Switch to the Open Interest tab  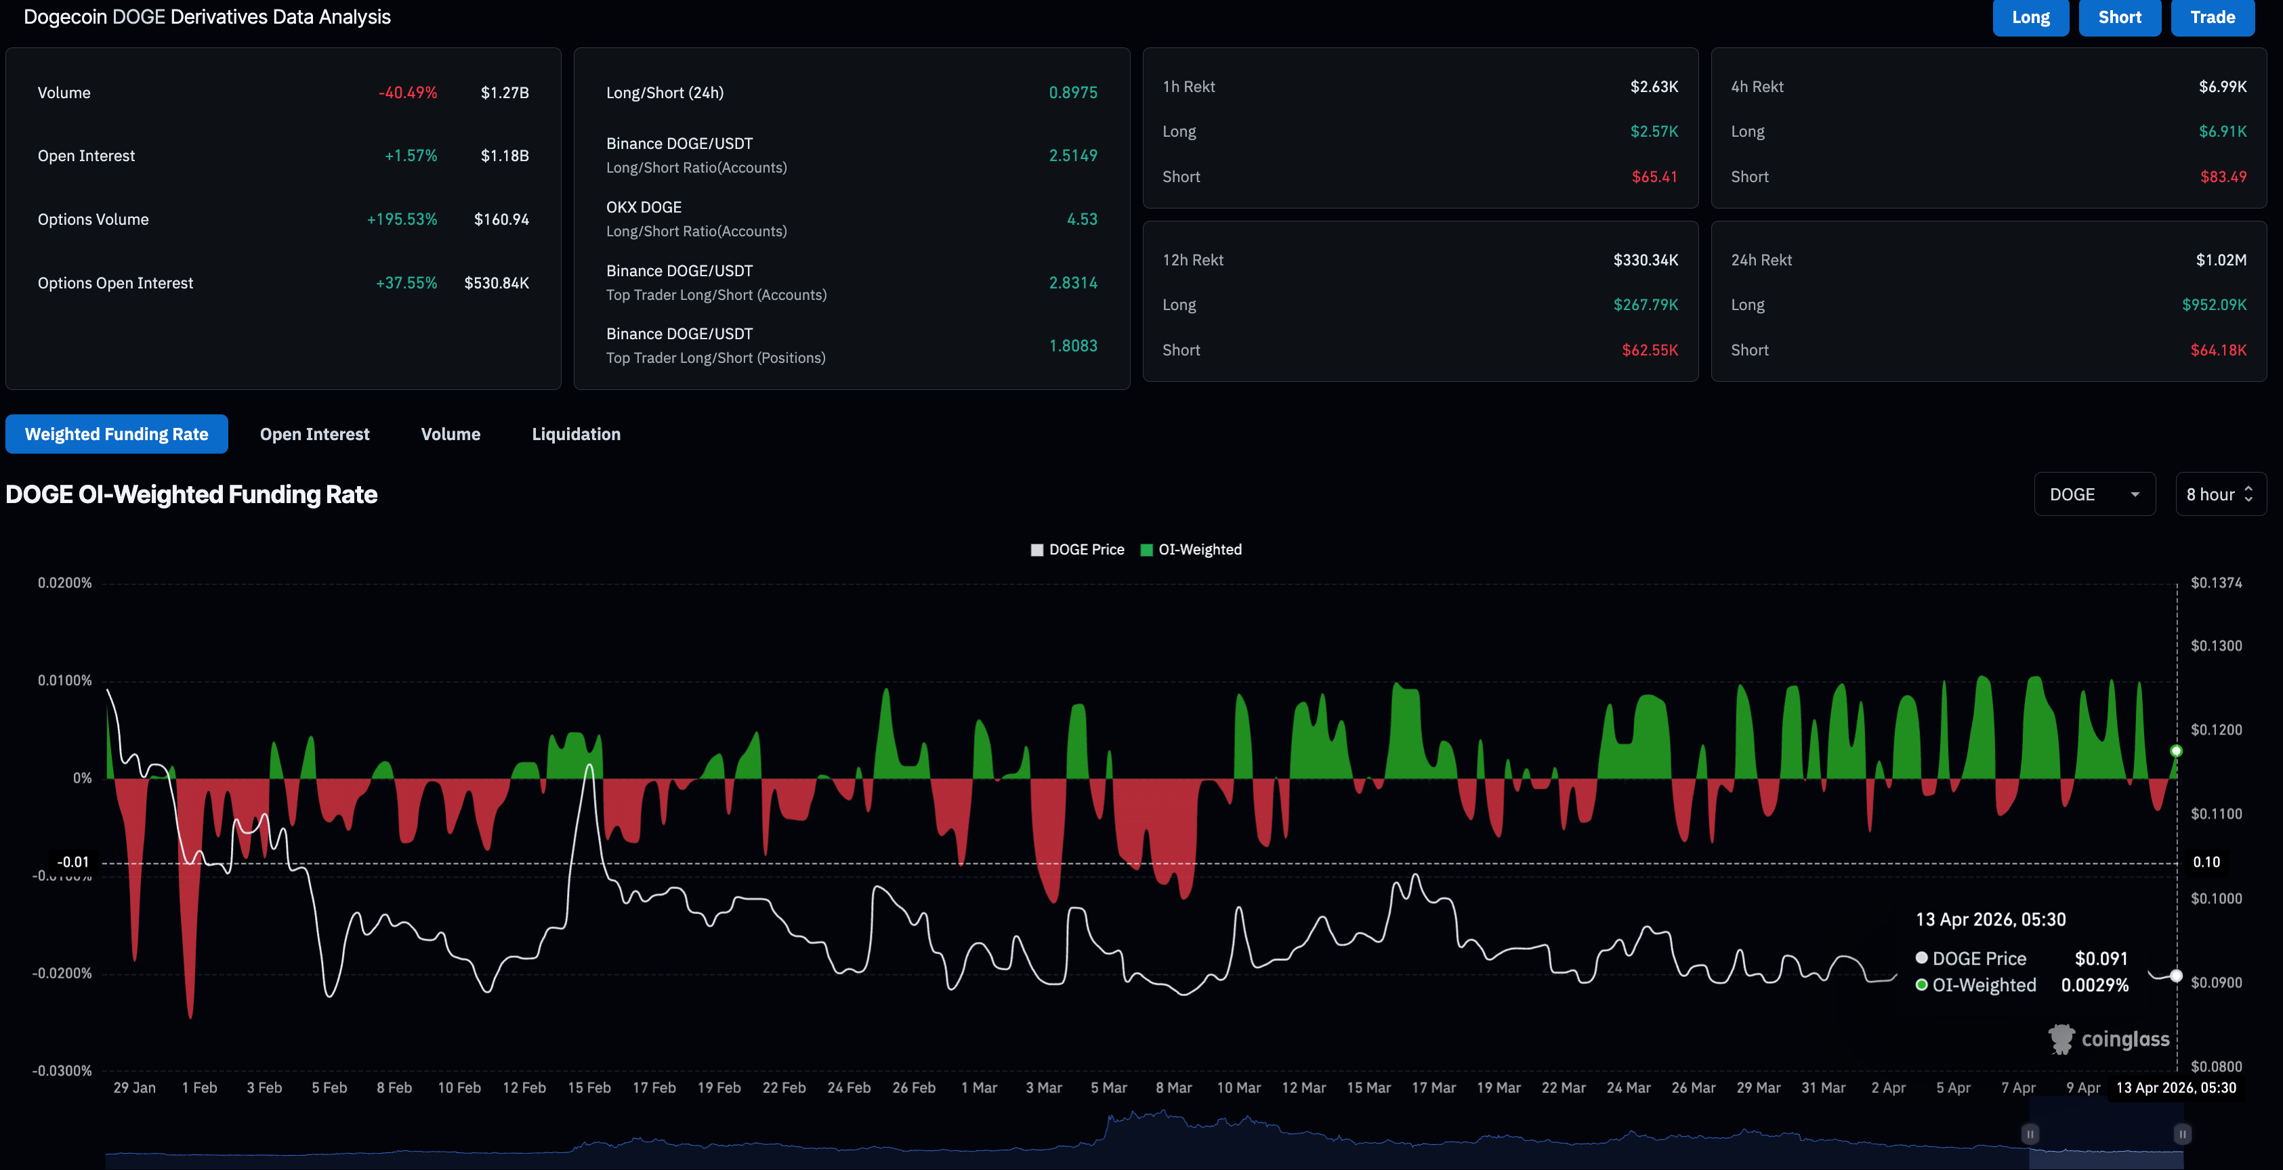coord(314,434)
